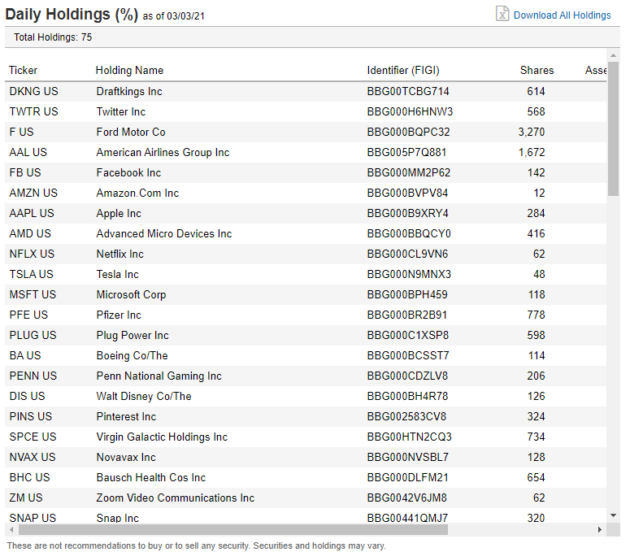Viewport: 630px width, 552px height.
Task: Select the FB US ticker cell
Action: pyautogui.click(x=25, y=172)
